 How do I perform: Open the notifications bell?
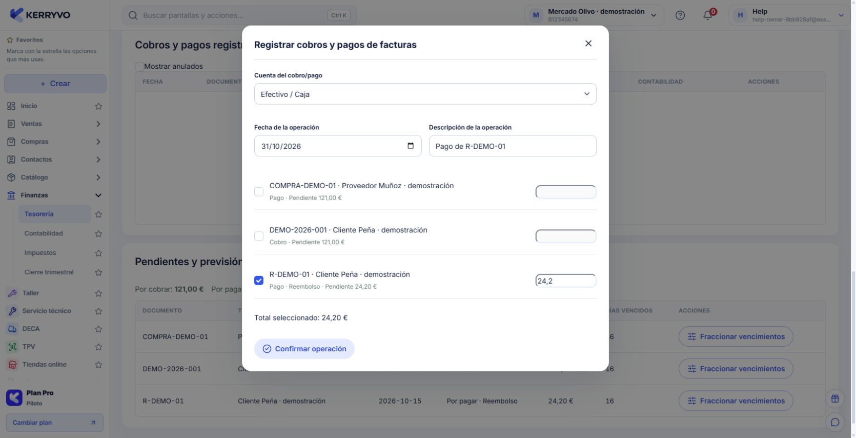(708, 15)
